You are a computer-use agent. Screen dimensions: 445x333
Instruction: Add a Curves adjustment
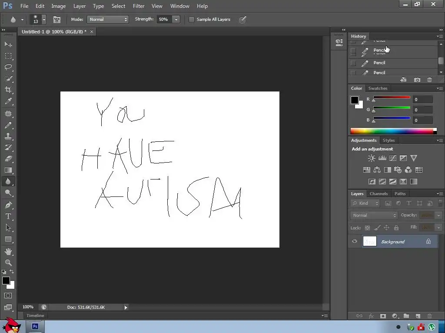393,158
